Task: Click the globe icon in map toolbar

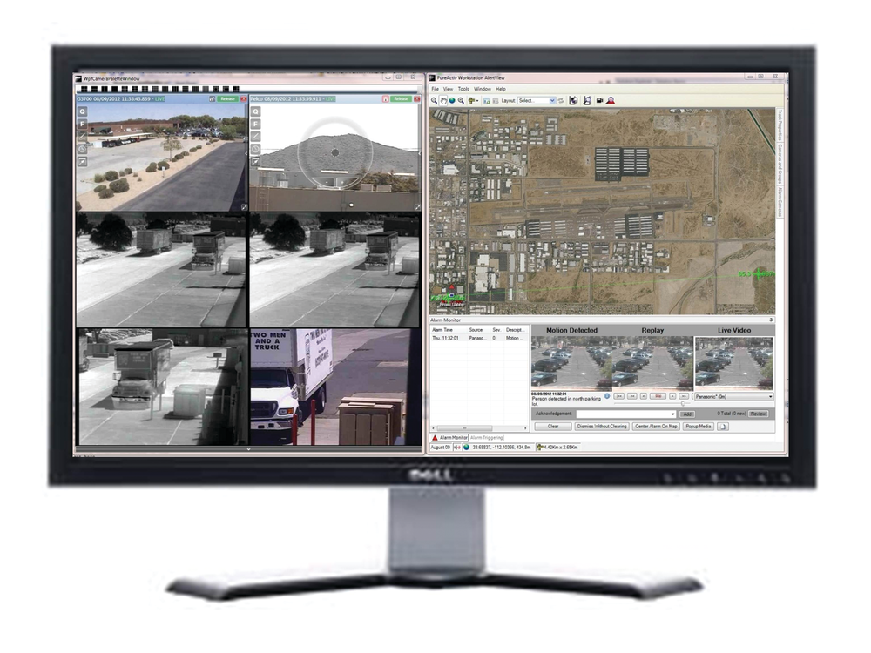Action: [x=452, y=100]
